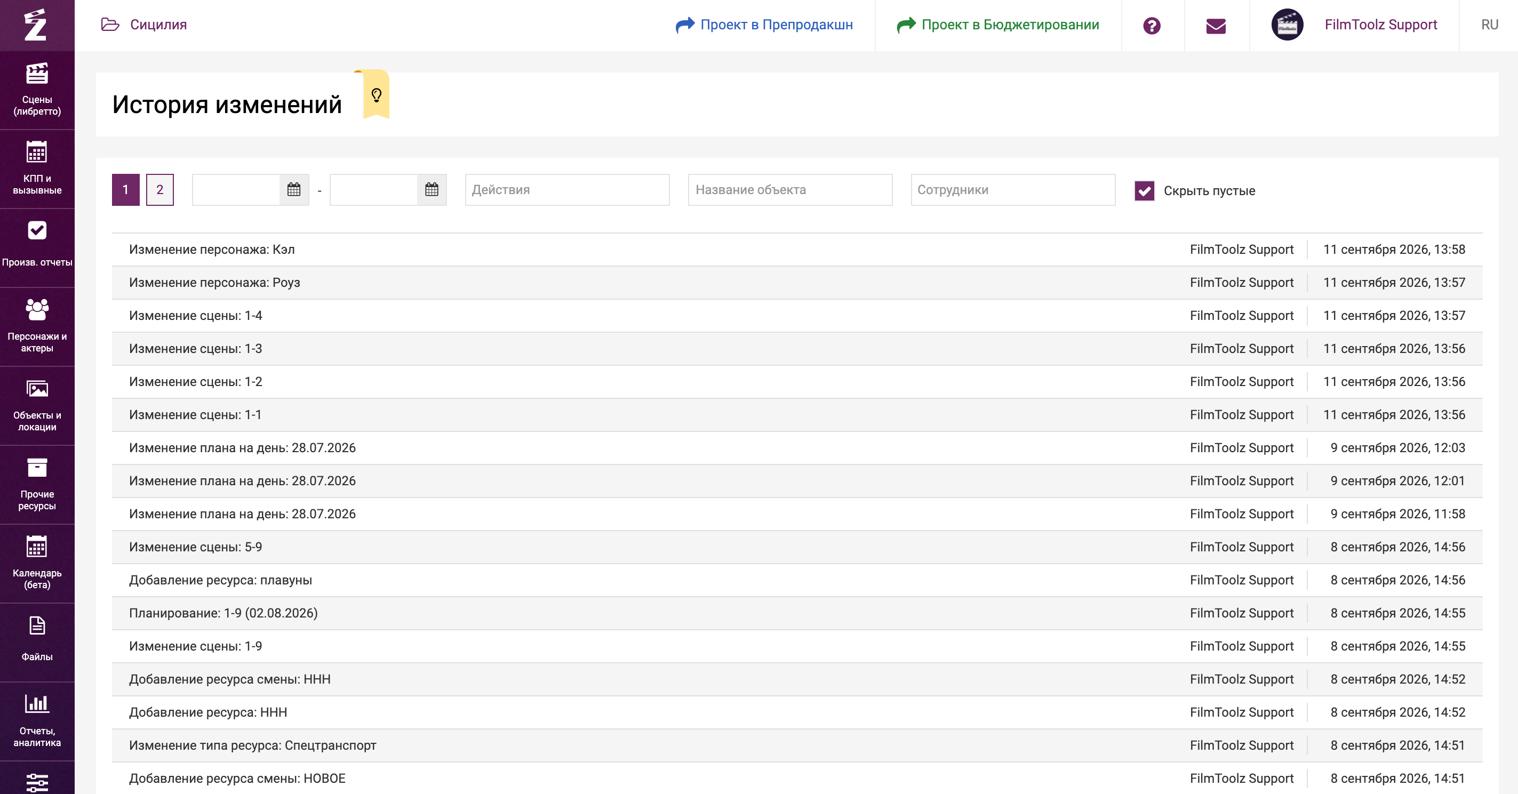Open the messages envelope icon
The height and width of the screenshot is (794, 1518).
(1216, 26)
